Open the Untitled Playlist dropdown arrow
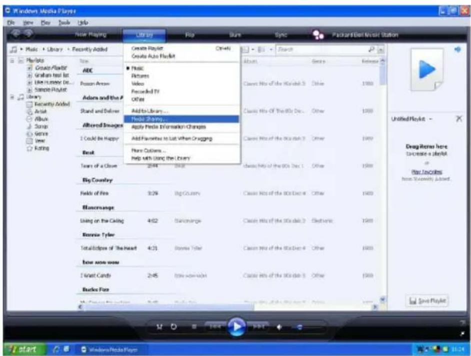Viewport: 471px width, 356px height. pyautogui.click(x=430, y=119)
